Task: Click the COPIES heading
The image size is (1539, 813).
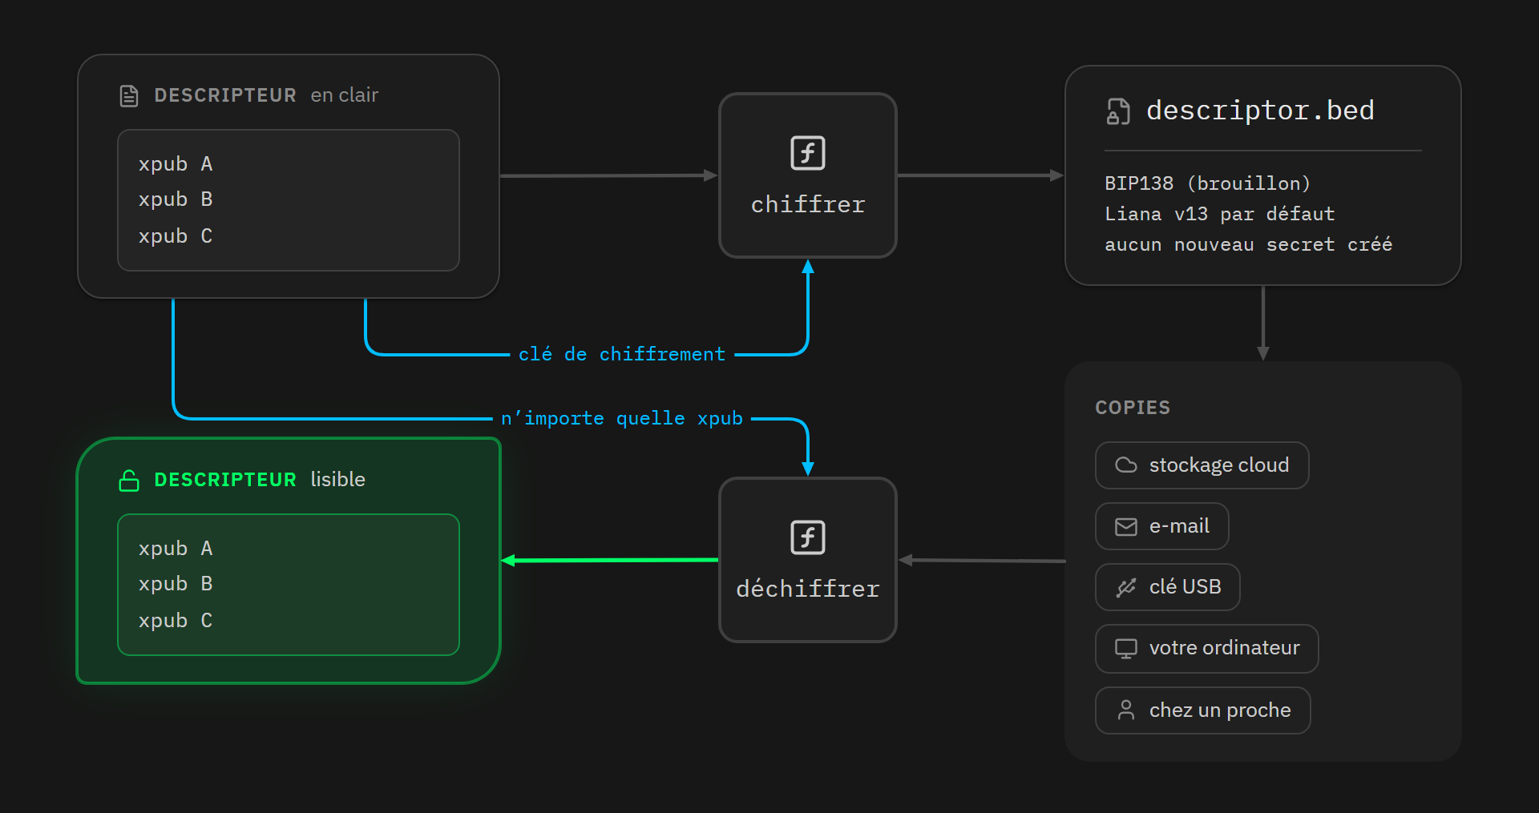Action: point(1133,408)
